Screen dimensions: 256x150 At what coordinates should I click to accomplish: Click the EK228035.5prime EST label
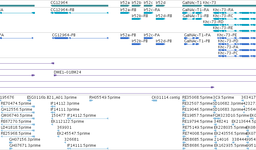tap(230, 127)
